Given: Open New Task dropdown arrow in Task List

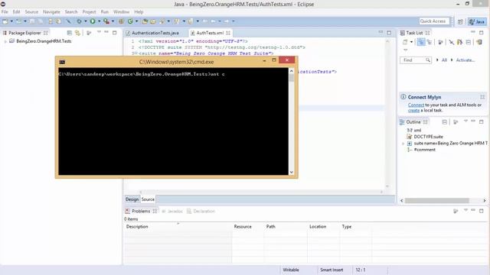Looking at the screenshot, I should [x=412, y=42].
